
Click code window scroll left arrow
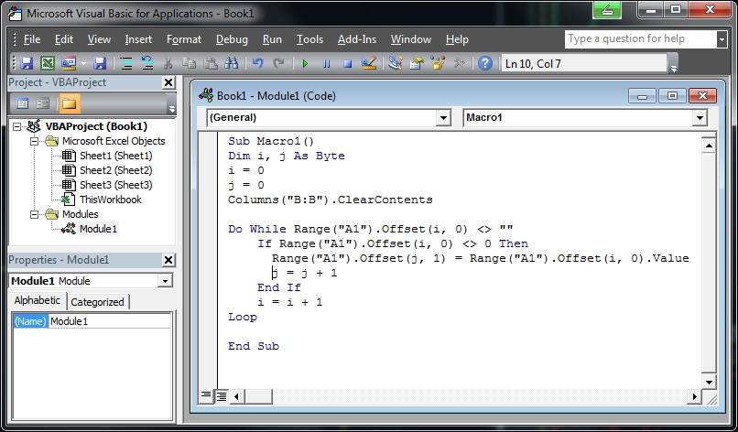tap(237, 396)
